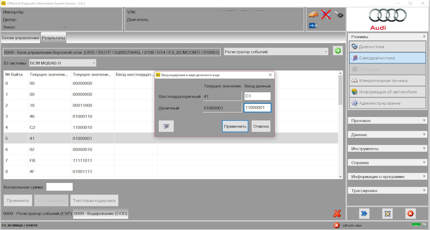
Task: Switch to 0009 - Регистратор событий (ESP) tab
Action: pos(38,213)
